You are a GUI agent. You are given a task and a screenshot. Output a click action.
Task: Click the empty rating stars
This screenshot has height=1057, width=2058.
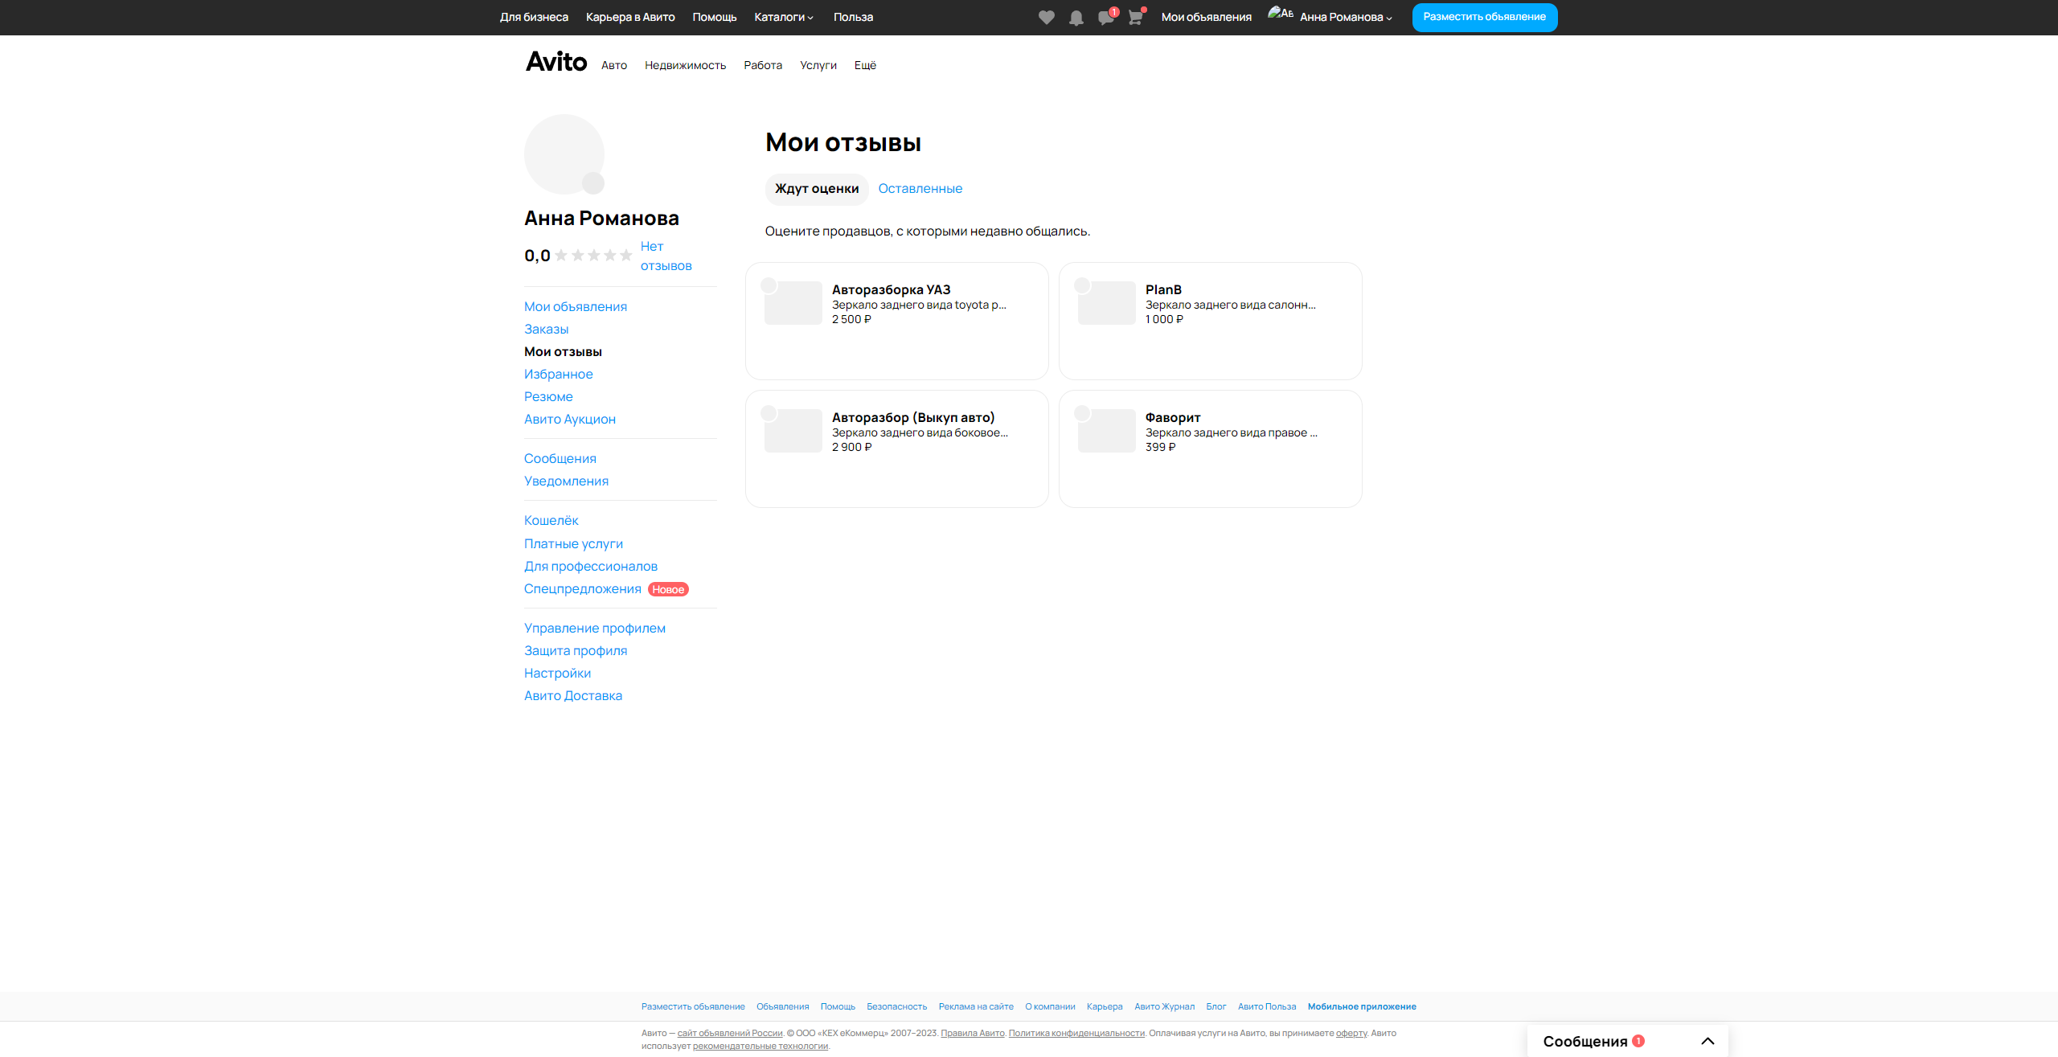pos(593,256)
